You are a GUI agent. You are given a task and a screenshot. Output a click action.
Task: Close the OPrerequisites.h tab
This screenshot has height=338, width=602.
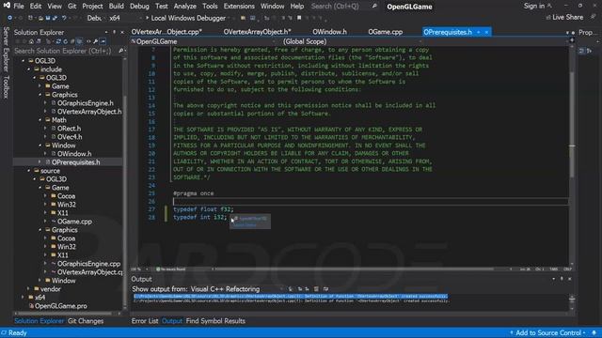click(x=486, y=32)
